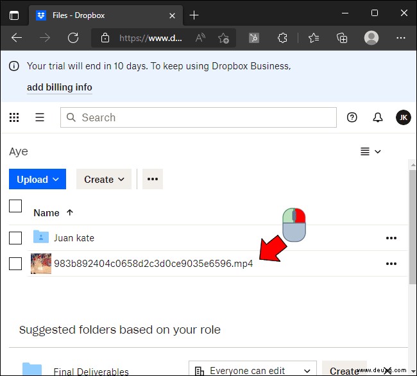Image resolution: width=417 pixels, height=376 pixels.
Task: Go back using the browser back arrow
Action: 17,38
